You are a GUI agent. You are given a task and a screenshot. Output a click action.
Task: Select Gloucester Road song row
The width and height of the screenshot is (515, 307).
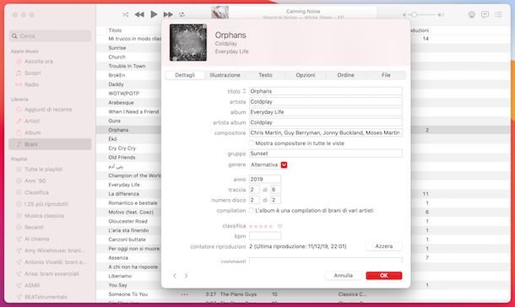click(x=127, y=221)
